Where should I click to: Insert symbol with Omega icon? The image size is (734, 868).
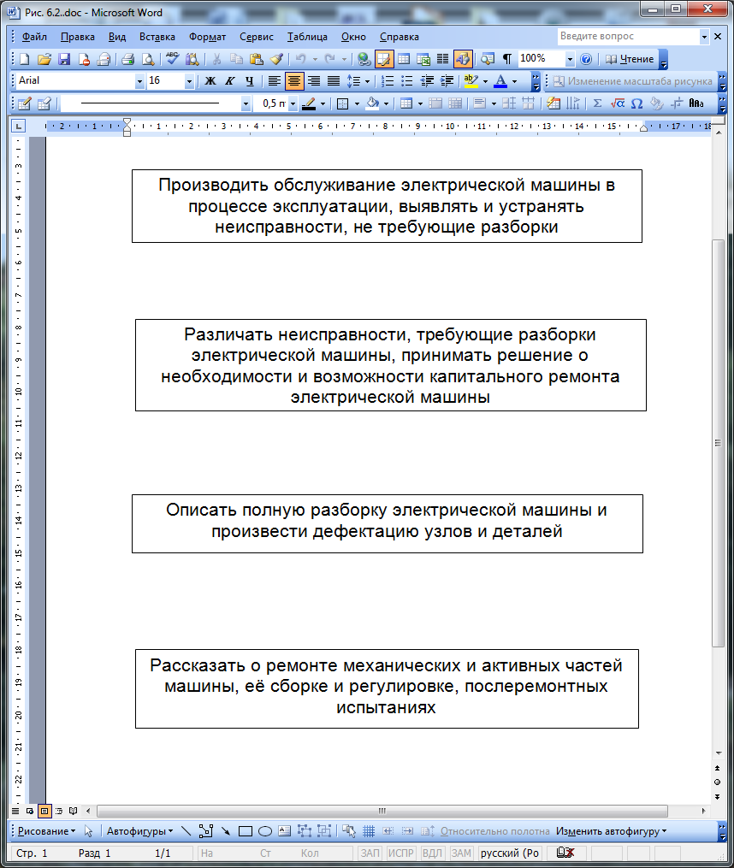(637, 103)
